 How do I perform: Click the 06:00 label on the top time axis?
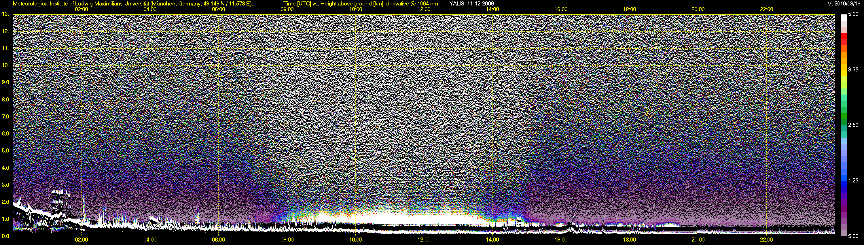(x=218, y=10)
